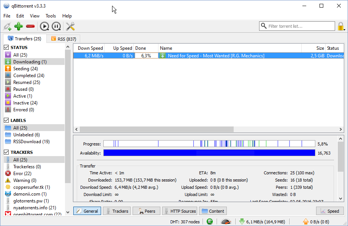Open the HTTP Sources button
Image resolution: width=348 pixels, height=226 pixels.
click(x=180, y=211)
